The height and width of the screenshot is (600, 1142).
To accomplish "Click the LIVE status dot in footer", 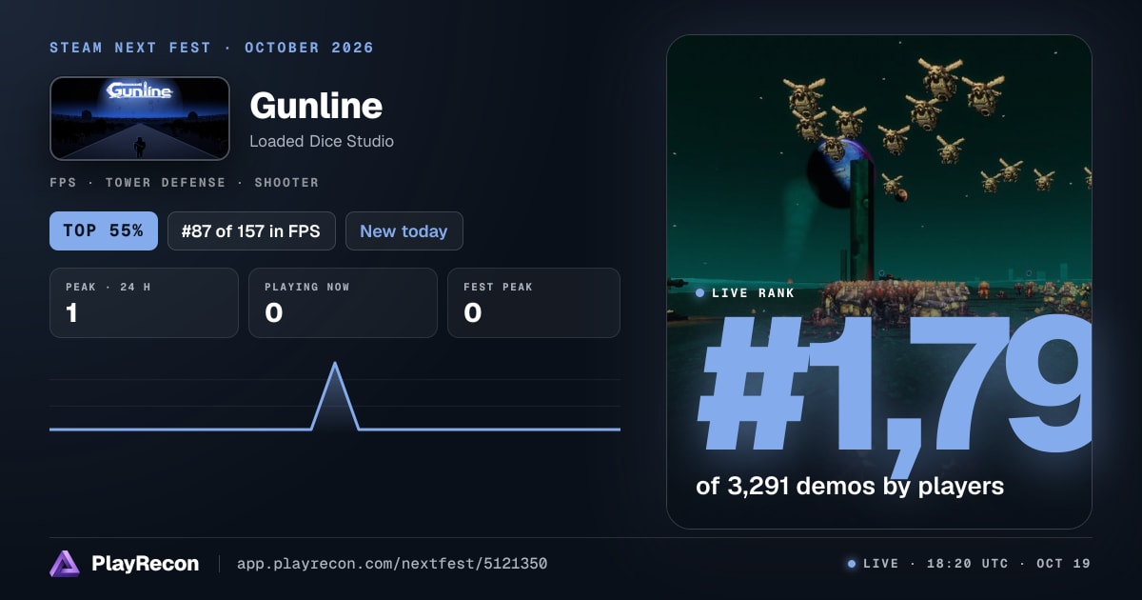I will [852, 564].
